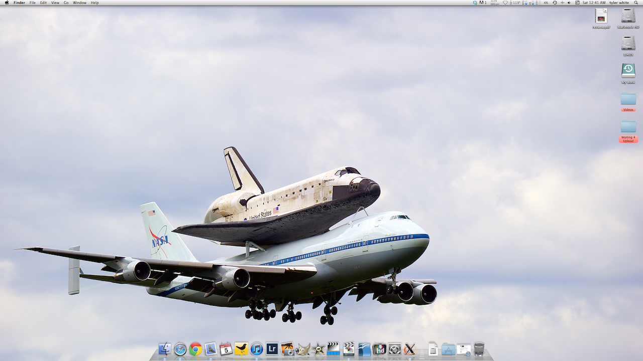The width and height of the screenshot is (643, 361).
Task: Launch X11 from the Dock
Action: coord(410,349)
